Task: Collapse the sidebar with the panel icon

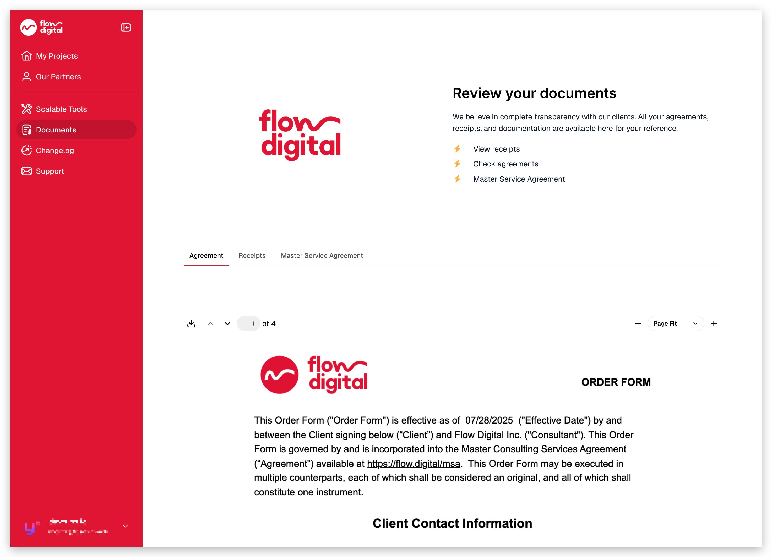Action: pyautogui.click(x=126, y=27)
